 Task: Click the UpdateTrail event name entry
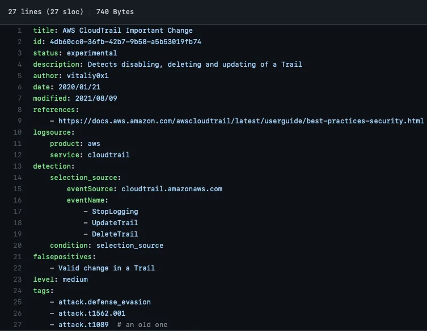pos(115,223)
